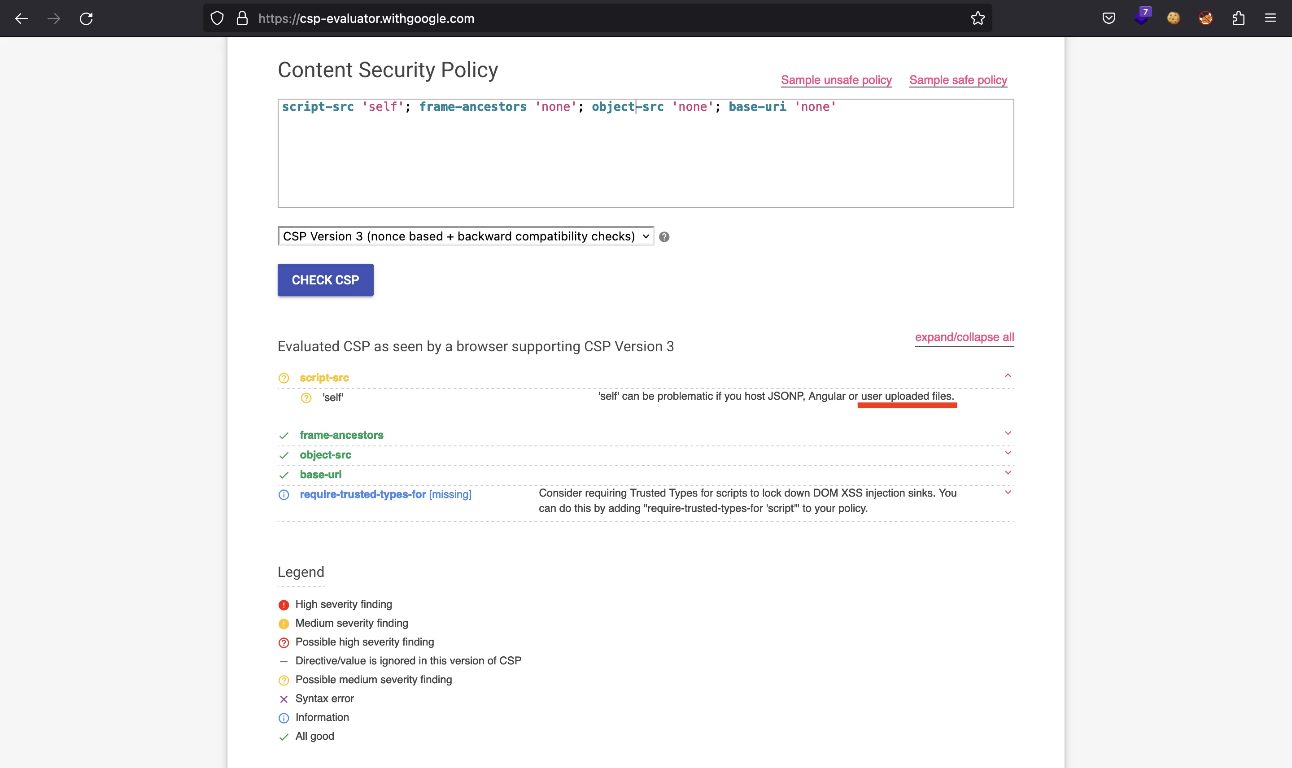Screen dimensions: 1292x768
Task: Expand the object-src chevron
Action: tap(1008, 453)
